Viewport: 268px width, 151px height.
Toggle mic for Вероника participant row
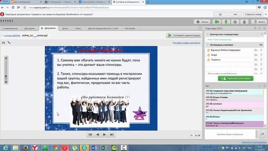click(261, 50)
